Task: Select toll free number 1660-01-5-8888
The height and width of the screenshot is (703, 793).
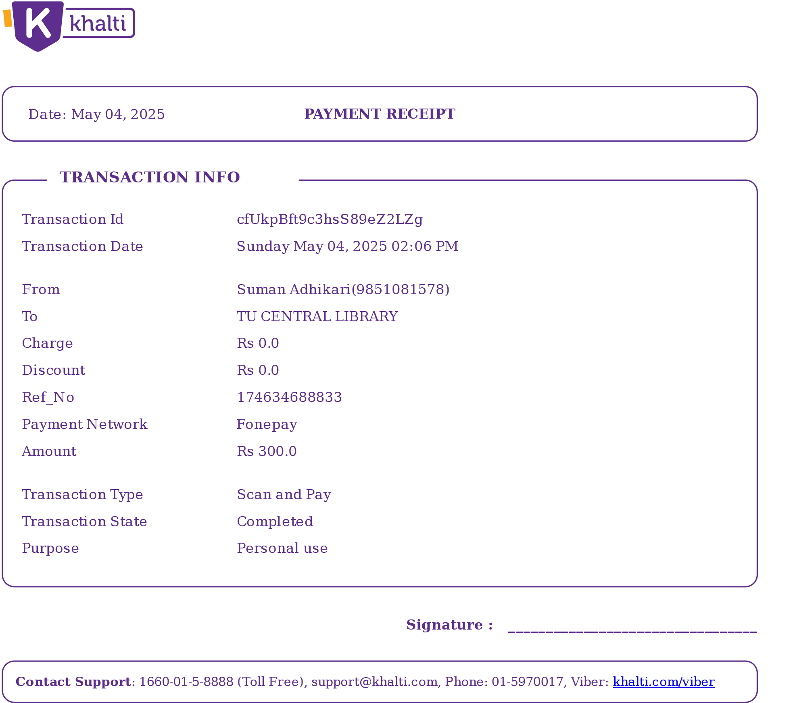Action: pyautogui.click(x=186, y=682)
